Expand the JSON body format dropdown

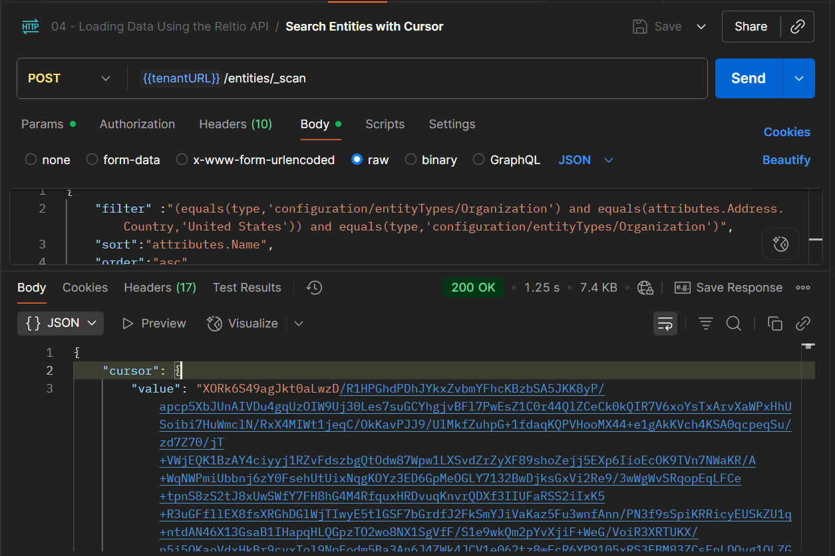[x=585, y=160]
